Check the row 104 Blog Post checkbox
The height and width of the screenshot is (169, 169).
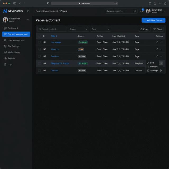coord(39,63)
